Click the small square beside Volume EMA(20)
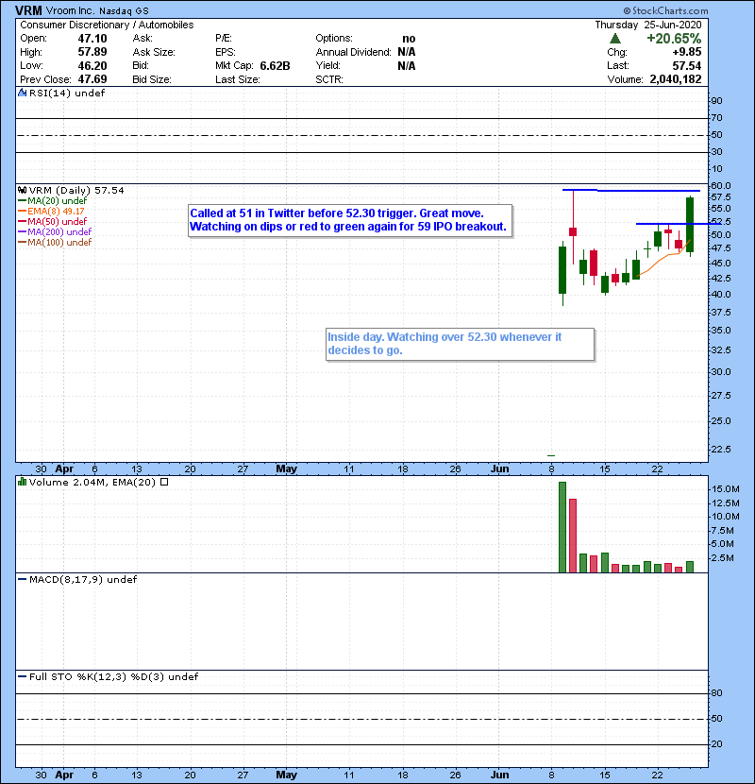 tap(164, 482)
